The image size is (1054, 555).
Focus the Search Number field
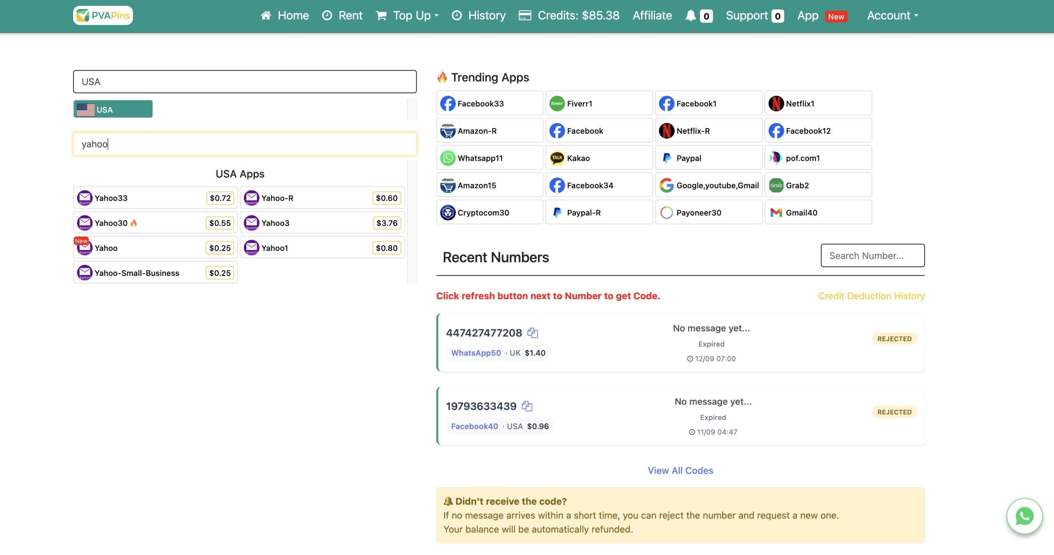pos(872,255)
